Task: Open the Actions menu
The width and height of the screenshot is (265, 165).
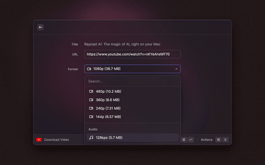Action: [x=207, y=139]
